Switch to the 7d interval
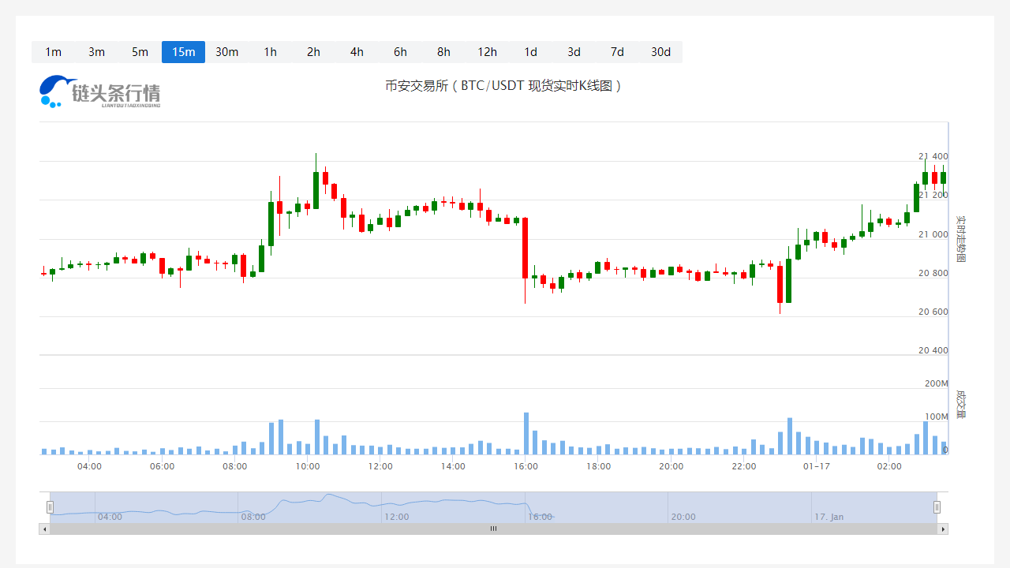Viewport: 1010px width, 568px height. 617,52
